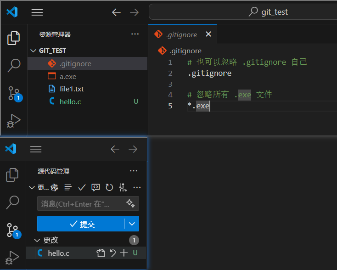Screen dimensions: 337x270
Task: Open Search view in top activity bar
Action: click(14, 65)
